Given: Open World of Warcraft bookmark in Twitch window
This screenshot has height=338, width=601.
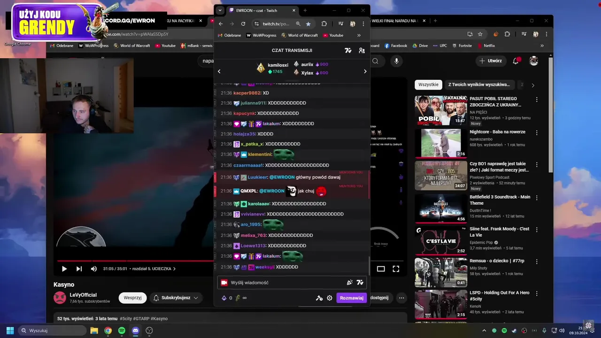Looking at the screenshot, I should (299, 35).
